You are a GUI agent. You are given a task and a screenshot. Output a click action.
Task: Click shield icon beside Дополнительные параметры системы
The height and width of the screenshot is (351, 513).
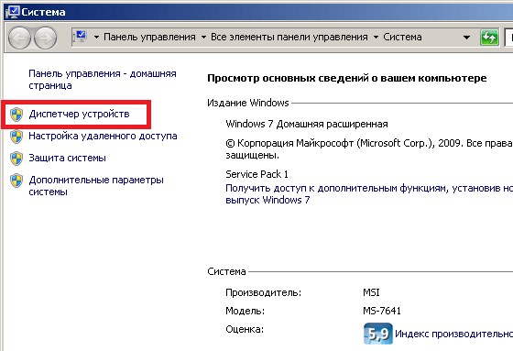click(x=16, y=181)
